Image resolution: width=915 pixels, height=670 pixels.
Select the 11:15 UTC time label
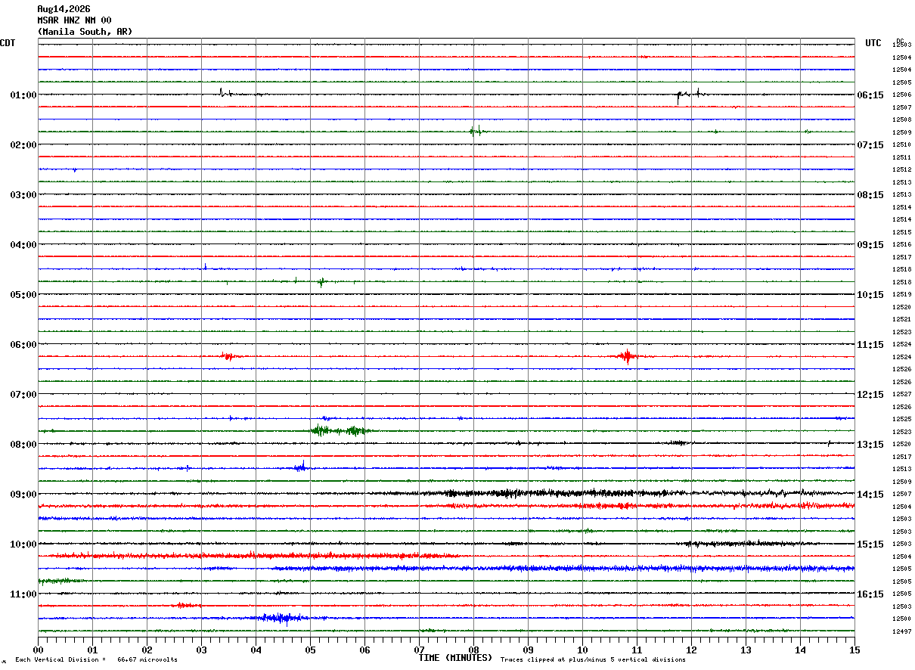tap(870, 345)
